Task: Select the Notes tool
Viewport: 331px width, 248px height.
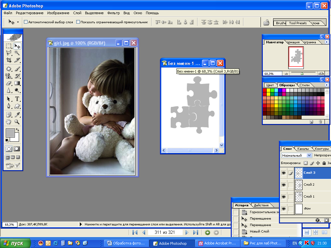Action: click(9, 115)
